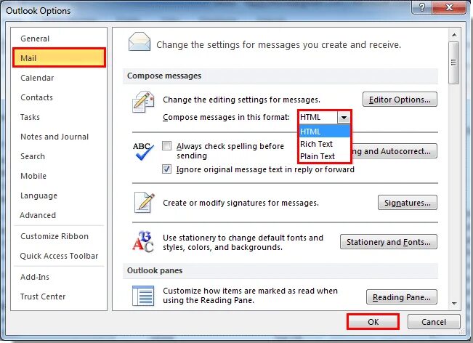Show the Advanced options category
The height and width of the screenshot is (343, 473).
pyautogui.click(x=59, y=215)
